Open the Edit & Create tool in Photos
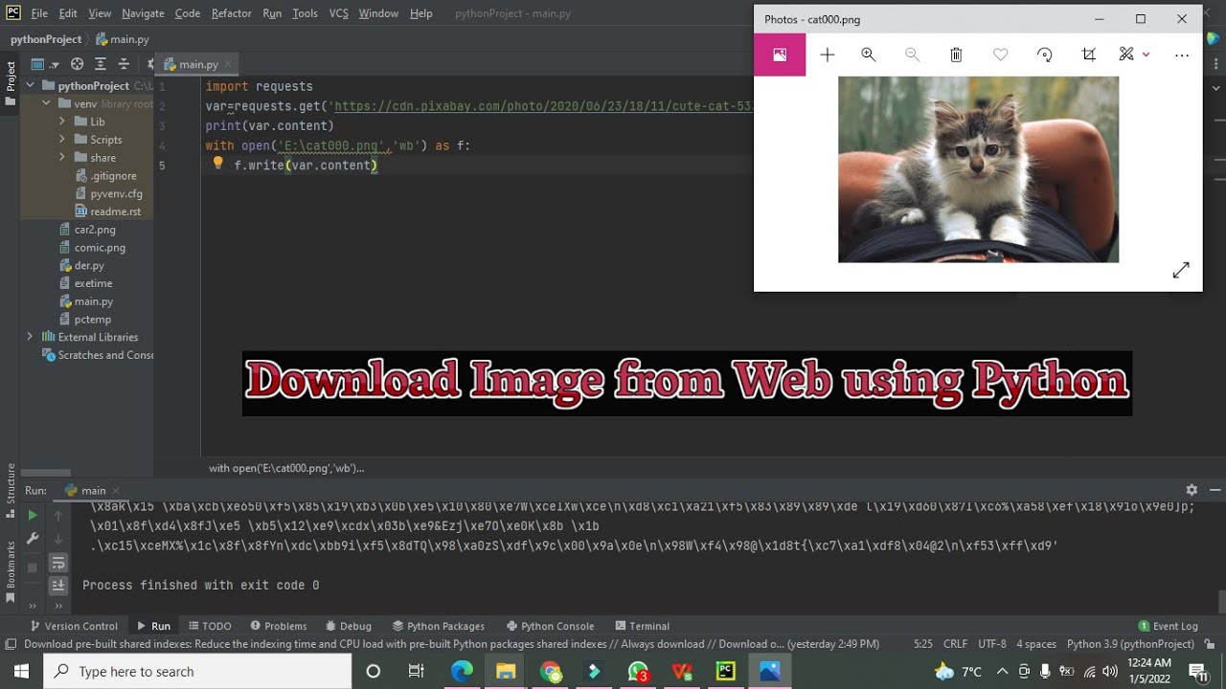Image resolution: width=1226 pixels, height=689 pixels. (x=1126, y=55)
